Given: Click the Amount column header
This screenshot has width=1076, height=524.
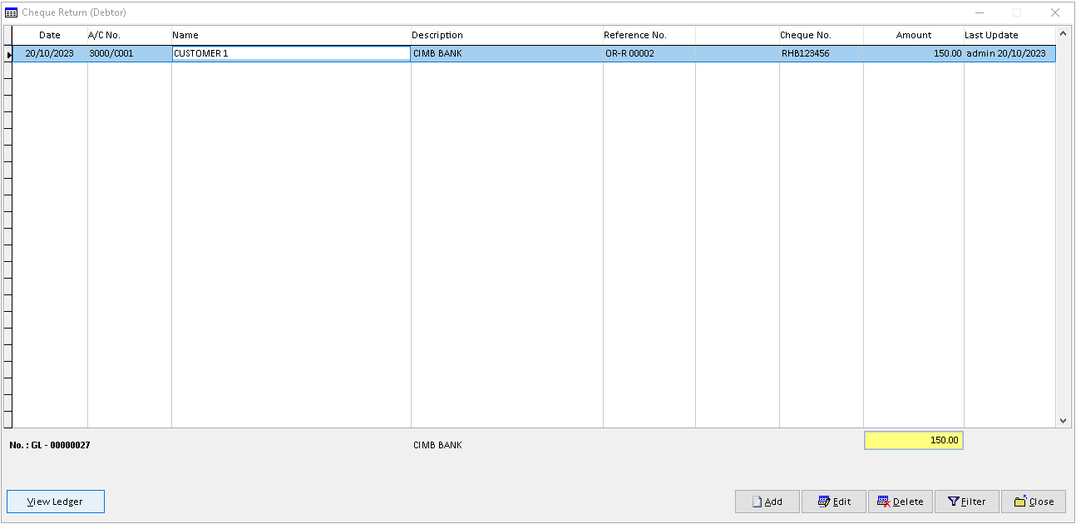Looking at the screenshot, I should coord(913,35).
